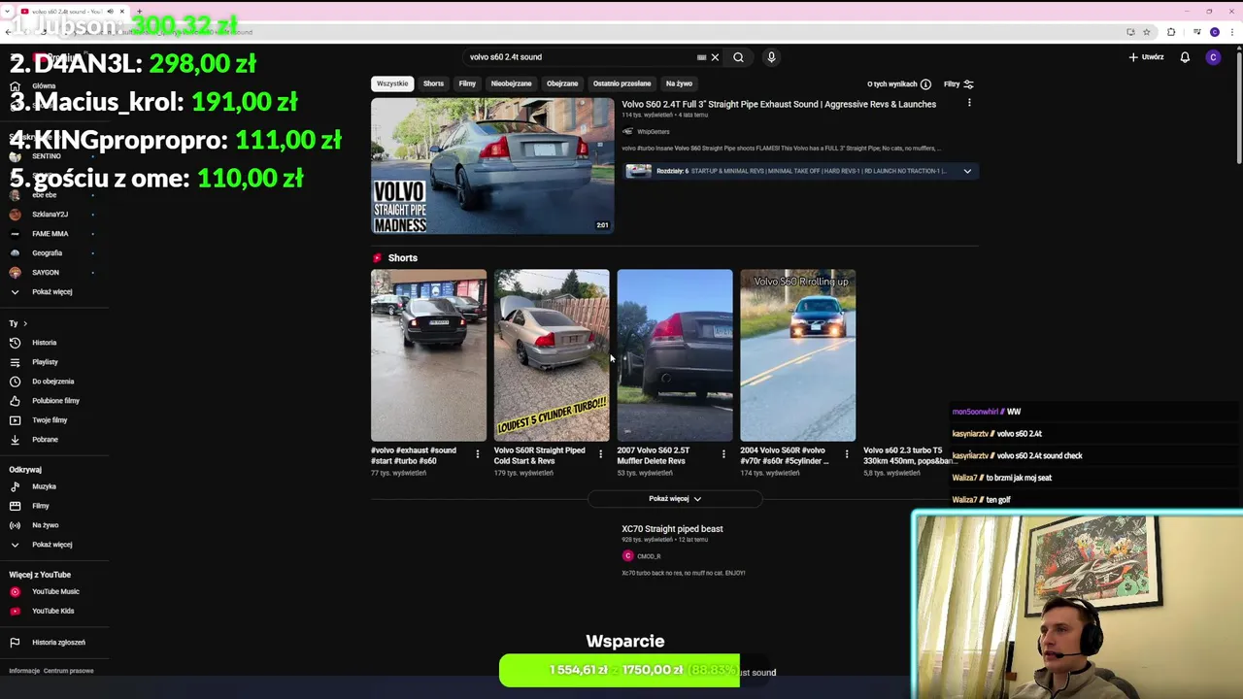The height and width of the screenshot is (699, 1243).
Task: Select the Nieobejrzane filter chip
Action: [x=511, y=83]
